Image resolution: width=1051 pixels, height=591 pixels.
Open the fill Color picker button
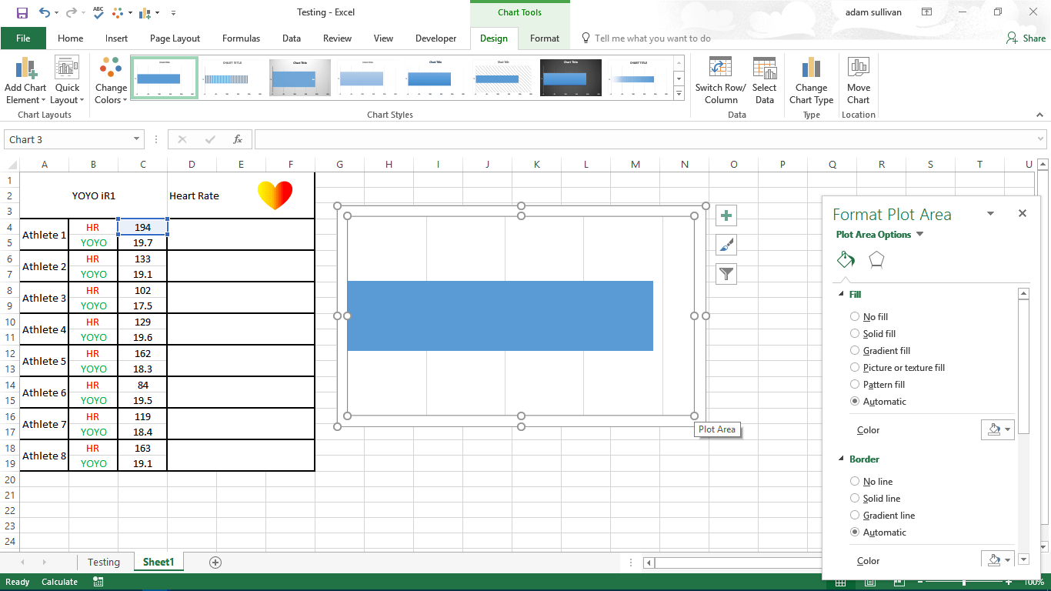pyautogui.click(x=998, y=430)
